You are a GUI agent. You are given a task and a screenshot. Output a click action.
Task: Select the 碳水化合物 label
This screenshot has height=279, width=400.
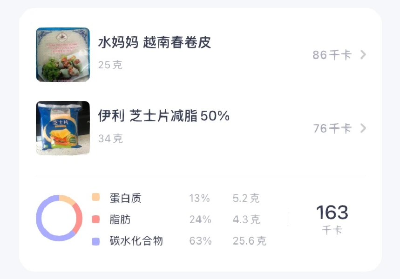136,241
